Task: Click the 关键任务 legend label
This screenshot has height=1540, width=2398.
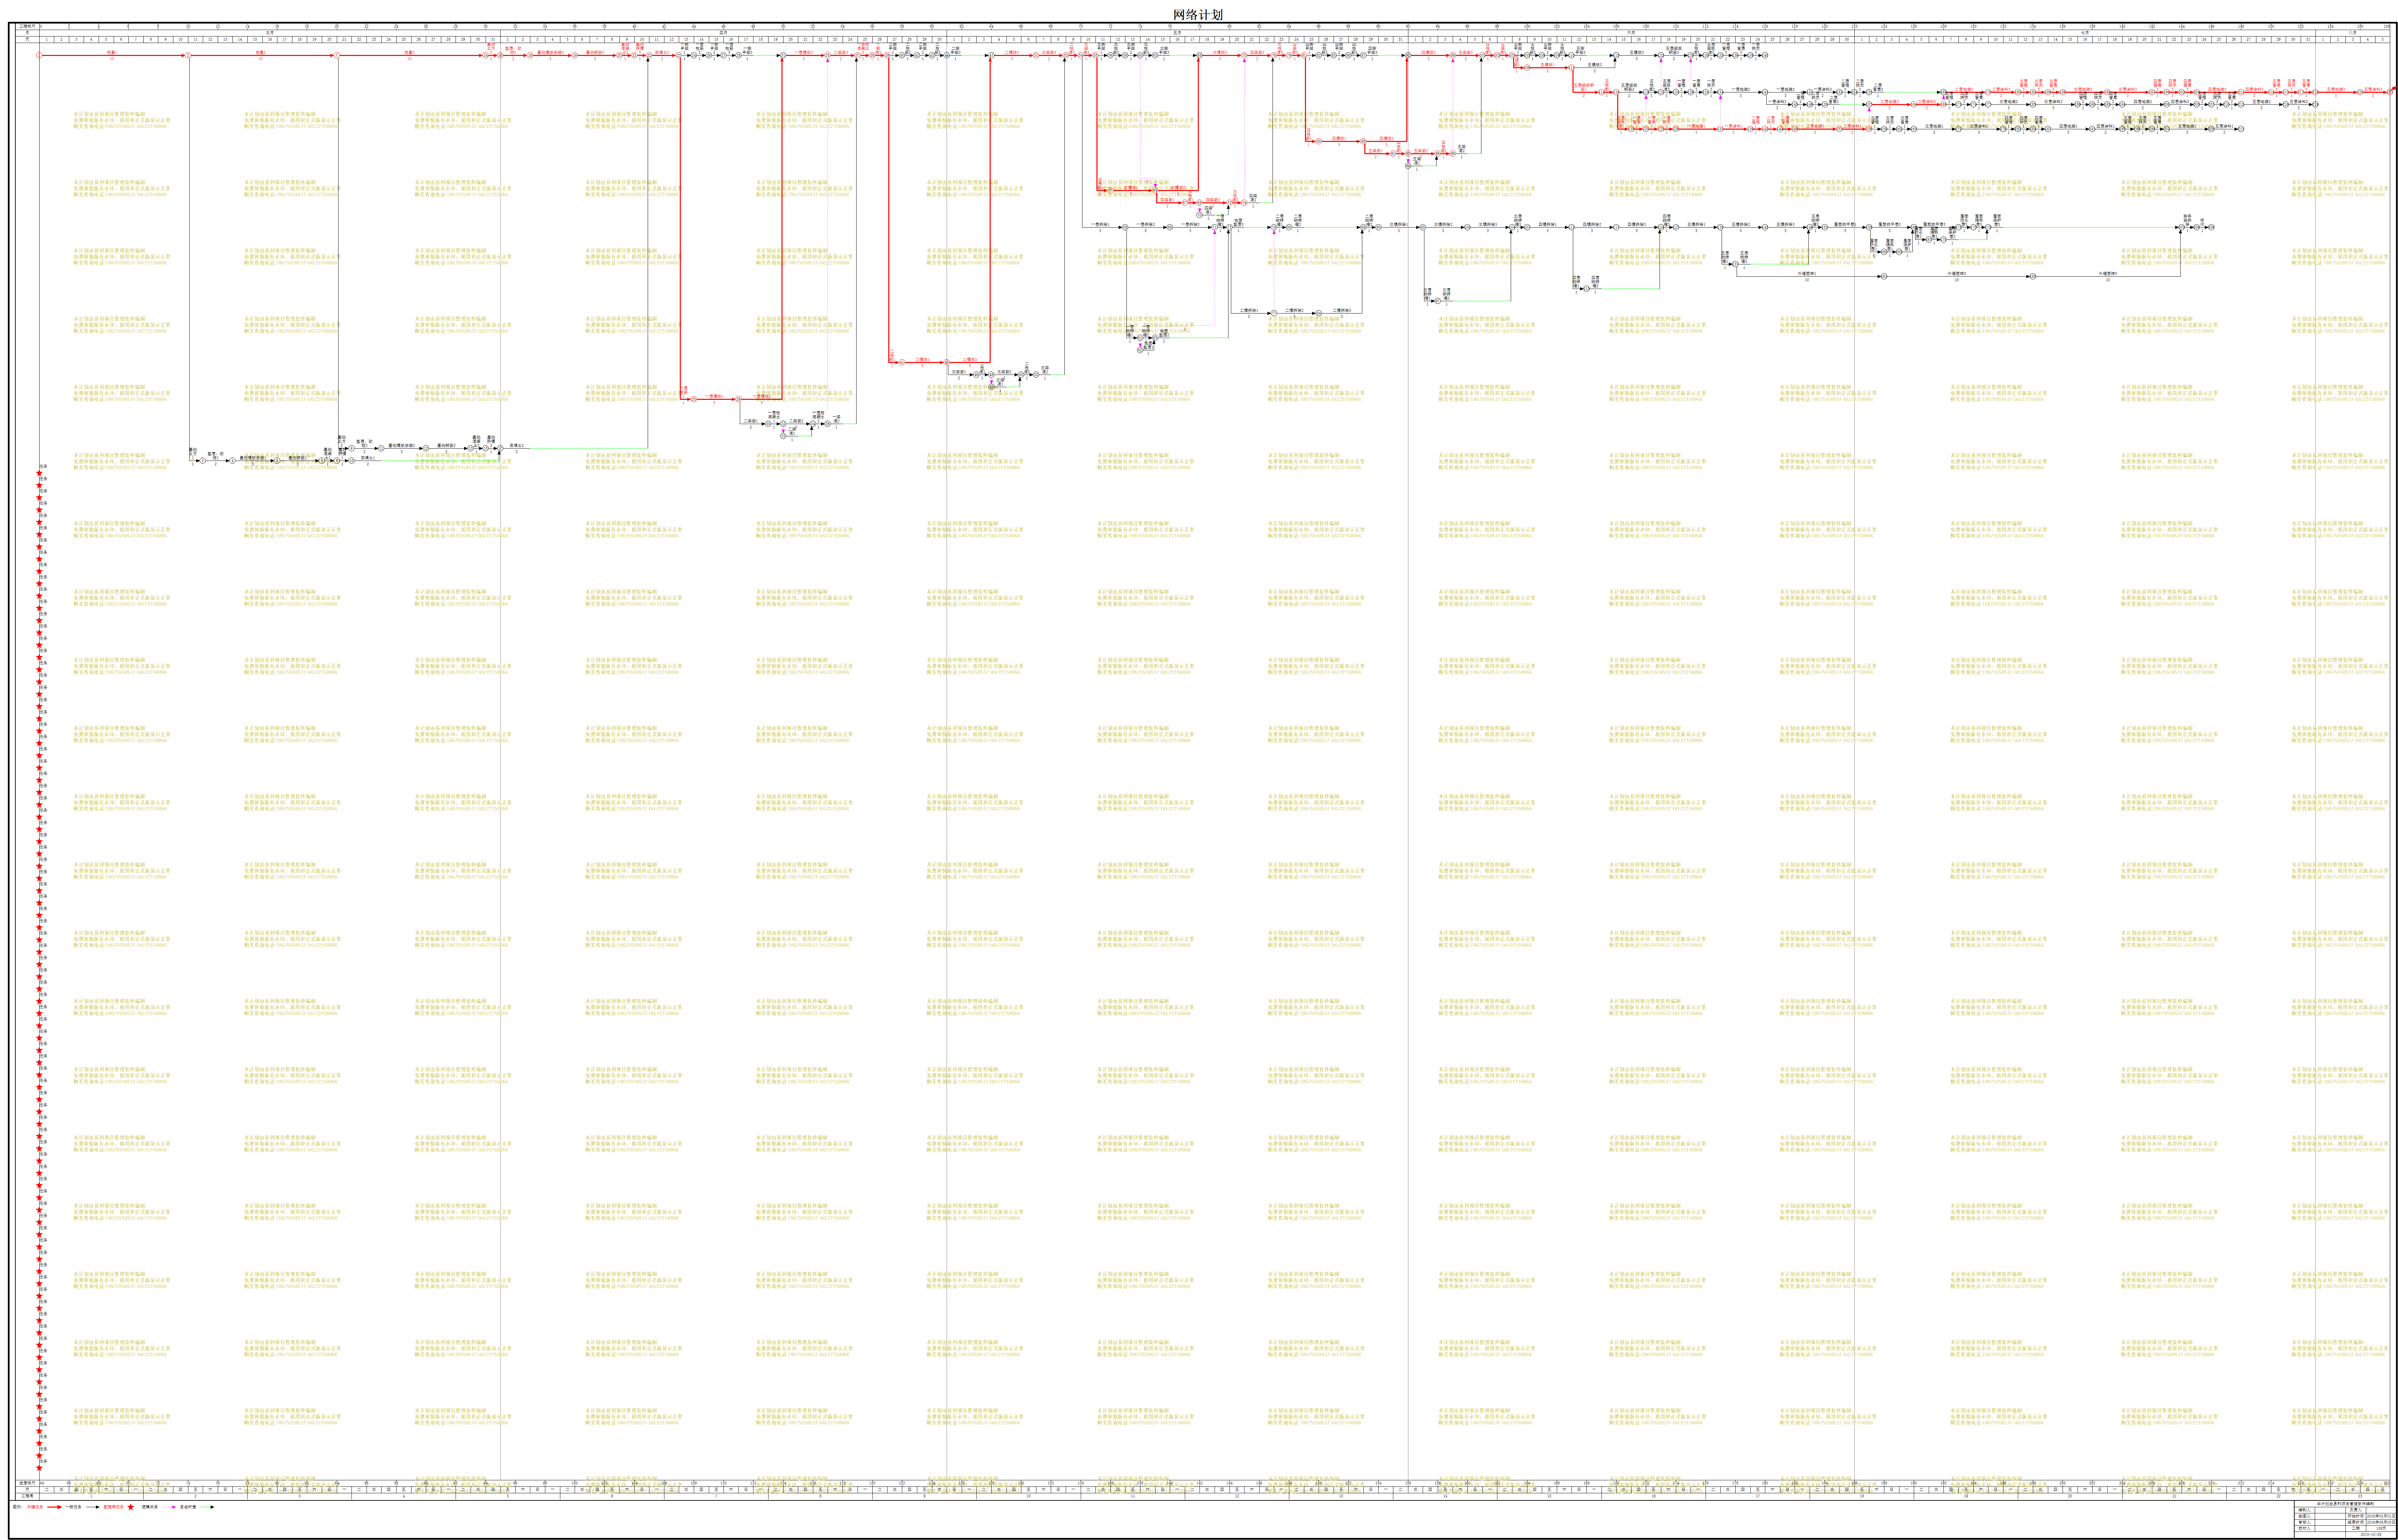Action: [x=35, y=1507]
